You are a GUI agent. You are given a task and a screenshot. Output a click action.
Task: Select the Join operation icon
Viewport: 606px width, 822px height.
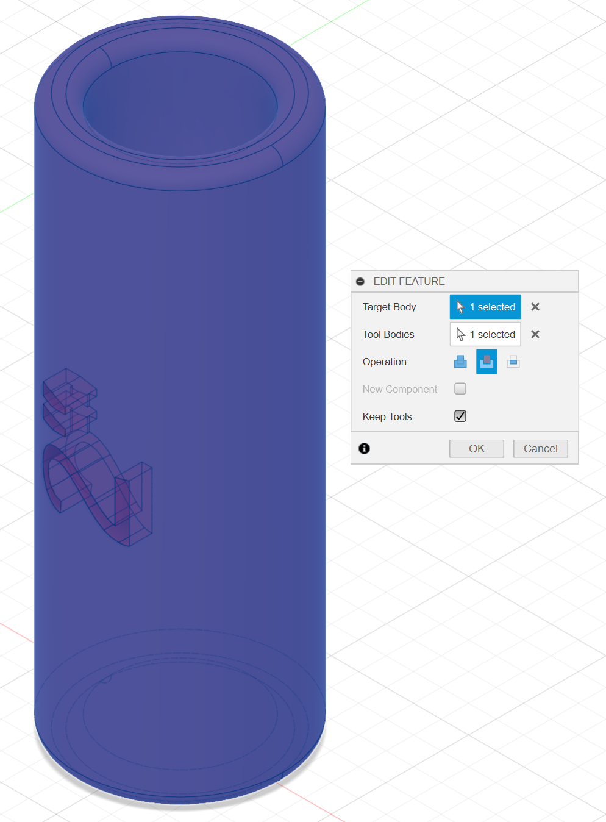[460, 362]
